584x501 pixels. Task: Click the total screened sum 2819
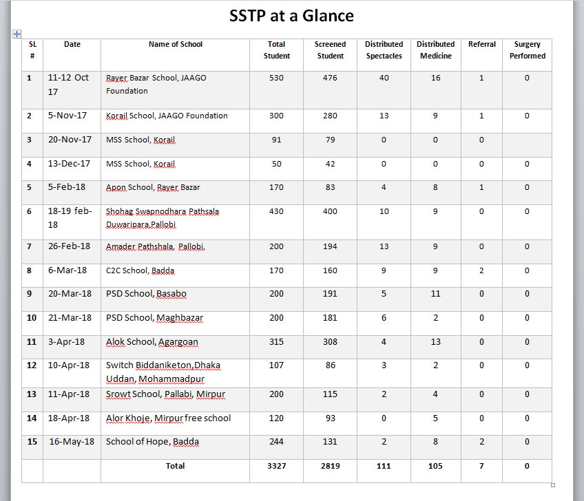[330, 466]
